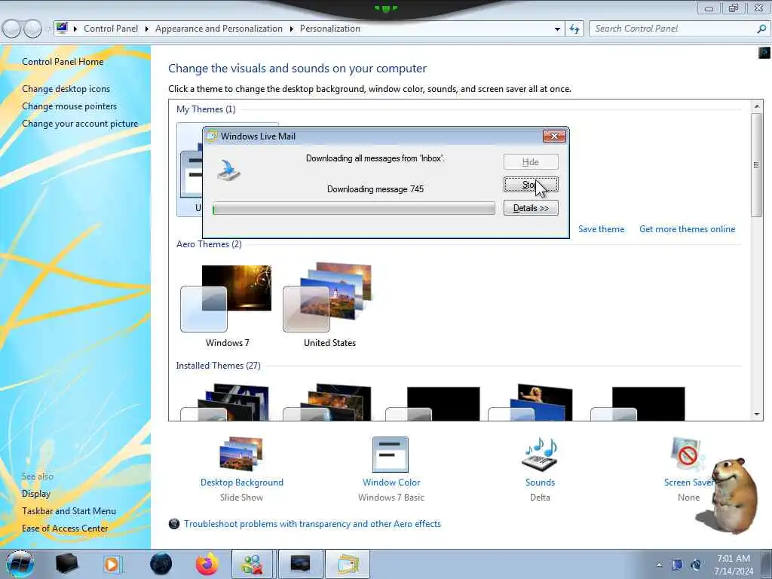The width and height of the screenshot is (772, 579).
Task: Click the themes list scroll up arrow
Action: coord(757,106)
